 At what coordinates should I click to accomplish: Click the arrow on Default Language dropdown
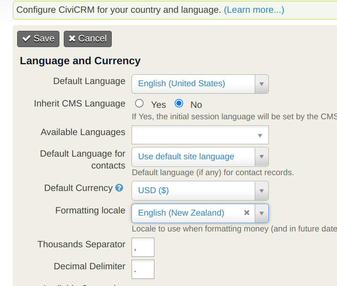coord(261,84)
